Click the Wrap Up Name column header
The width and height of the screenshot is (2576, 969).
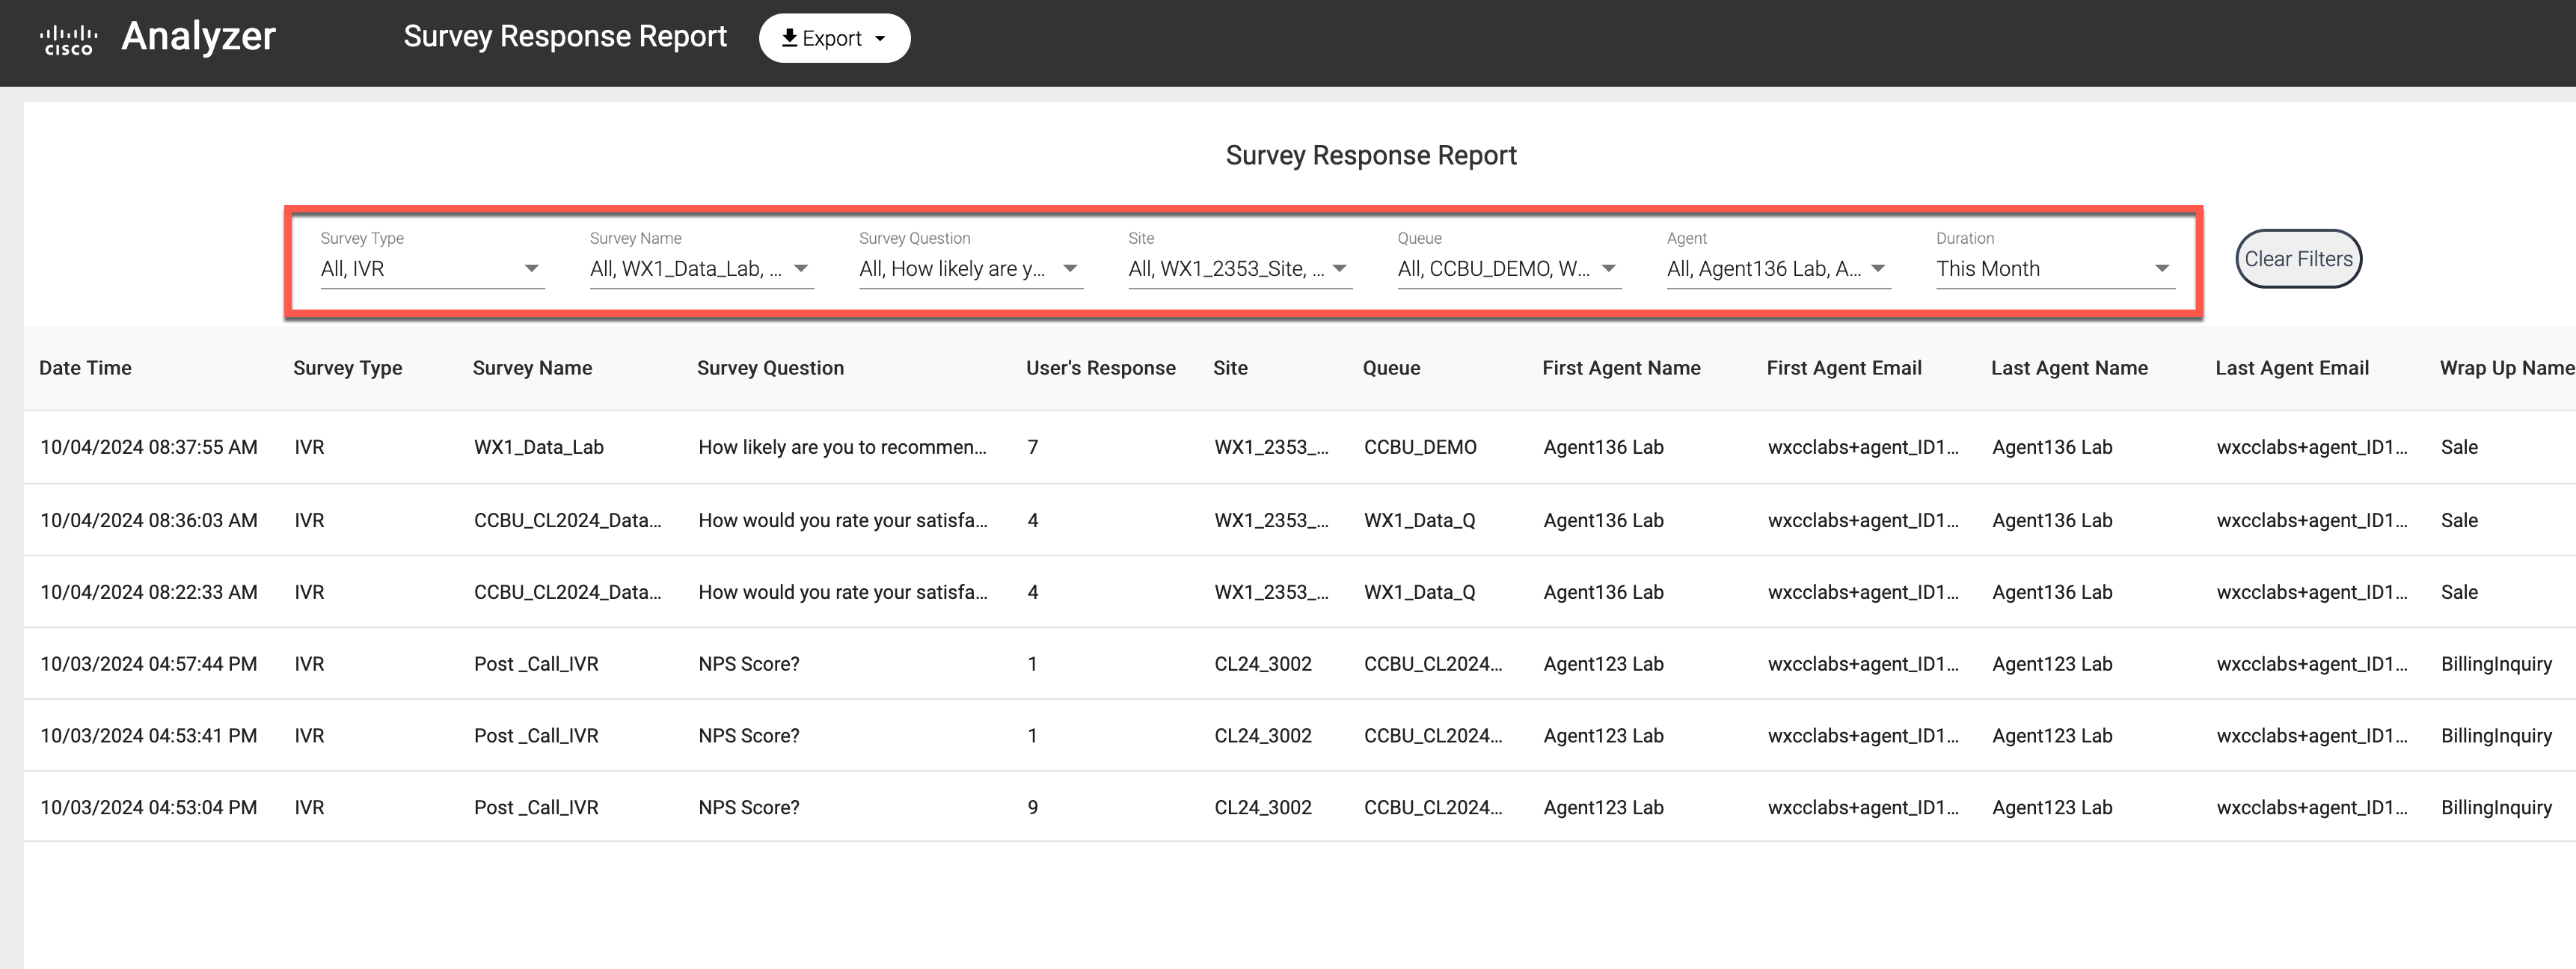pyautogui.click(x=2505, y=368)
